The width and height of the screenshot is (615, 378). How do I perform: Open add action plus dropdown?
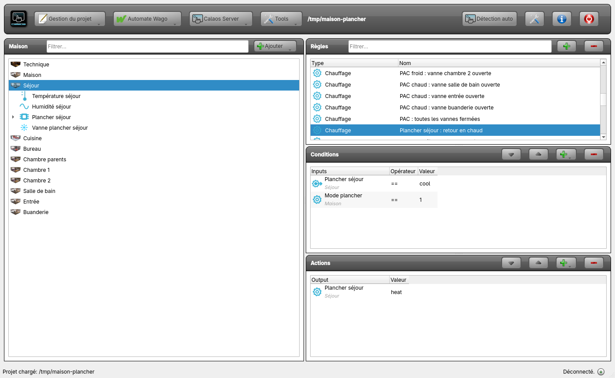coord(567,263)
